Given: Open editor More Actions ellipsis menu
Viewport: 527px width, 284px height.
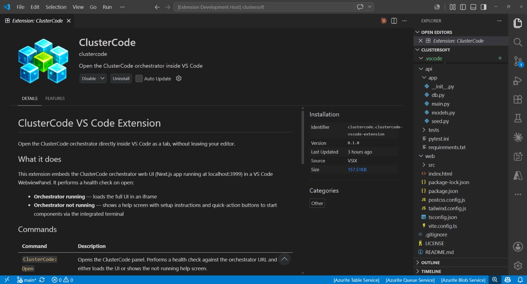Looking at the screenshot, I should click(404, 21).
